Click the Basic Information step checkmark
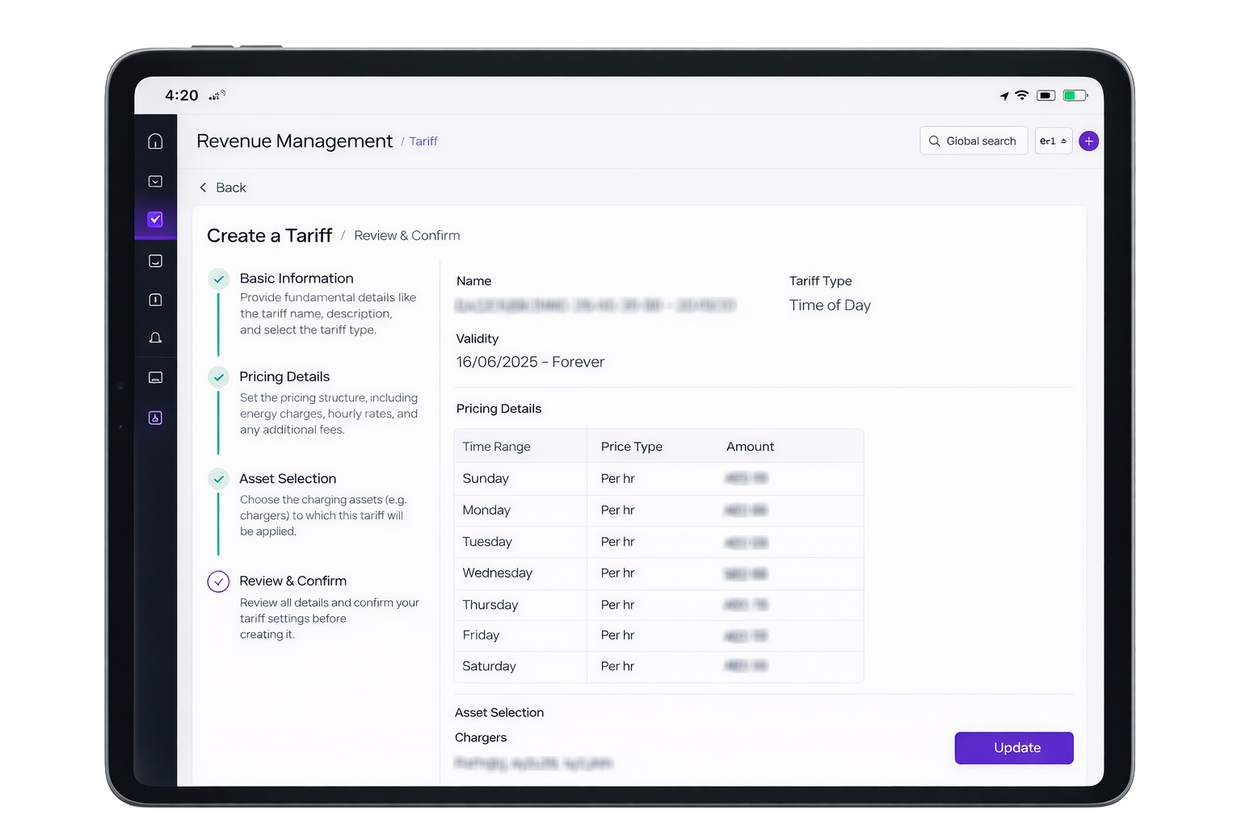The width and height of the screenshot is (1241, 827). 218,279
